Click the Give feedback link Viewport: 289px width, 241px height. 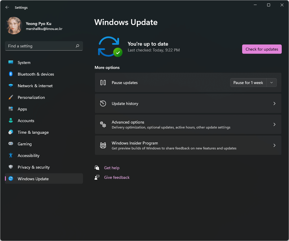[x=116, y=177]
